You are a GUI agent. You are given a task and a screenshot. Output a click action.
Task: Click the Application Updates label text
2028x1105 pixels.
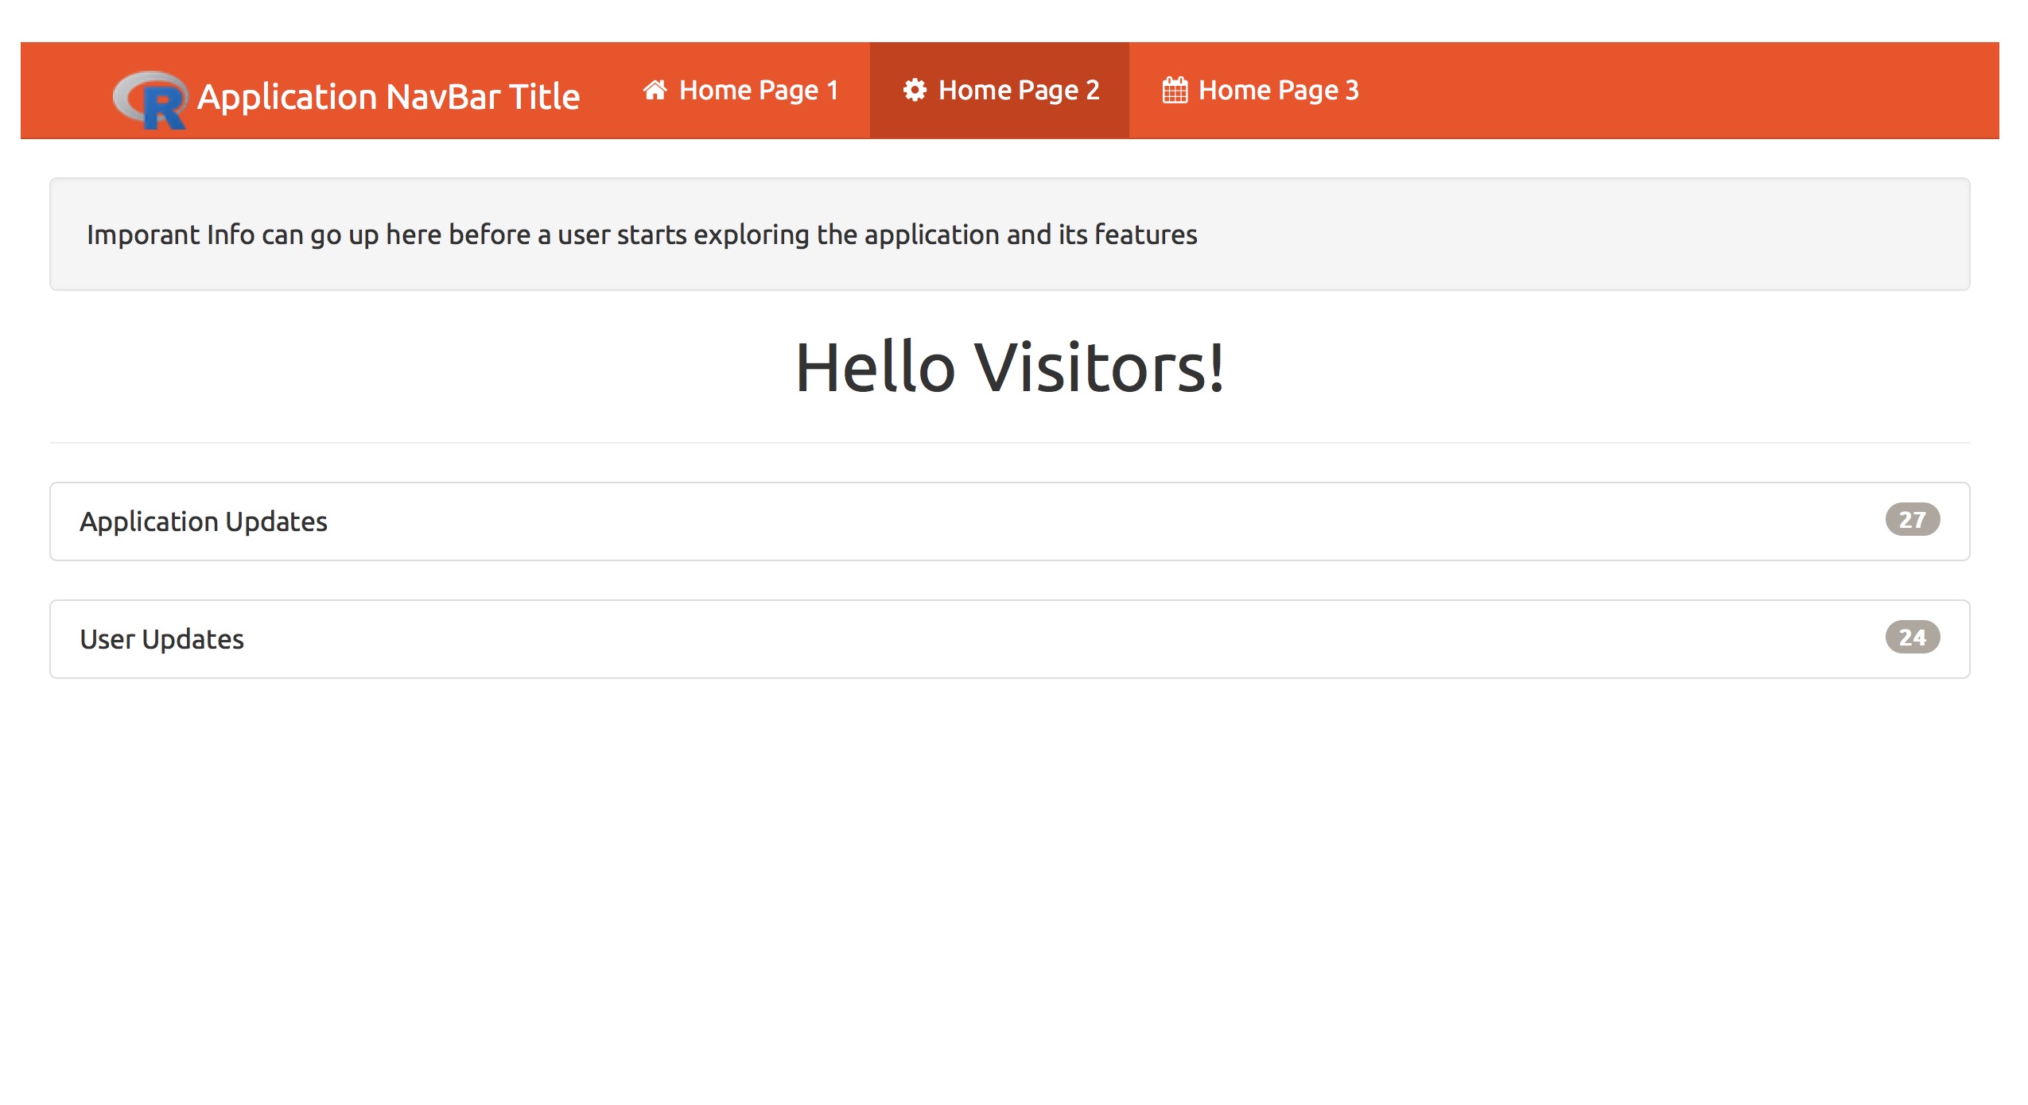204,521
